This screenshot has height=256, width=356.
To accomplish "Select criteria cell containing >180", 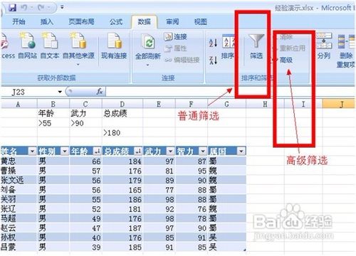I will point(122,133).
